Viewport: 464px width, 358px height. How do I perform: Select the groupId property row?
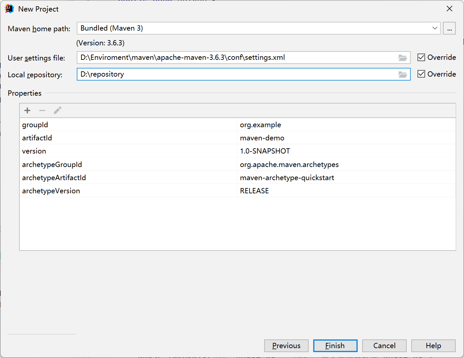pos(129,125)
